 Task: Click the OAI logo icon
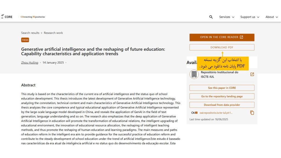pyautogui.click(x=194, y=113)
